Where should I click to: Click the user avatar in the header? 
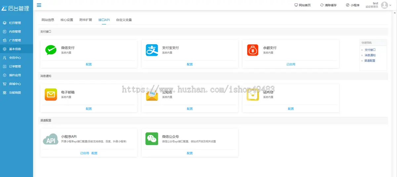(384, 5)
